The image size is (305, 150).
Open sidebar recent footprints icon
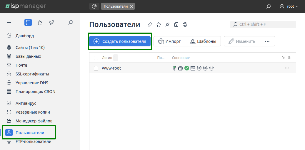51,23
